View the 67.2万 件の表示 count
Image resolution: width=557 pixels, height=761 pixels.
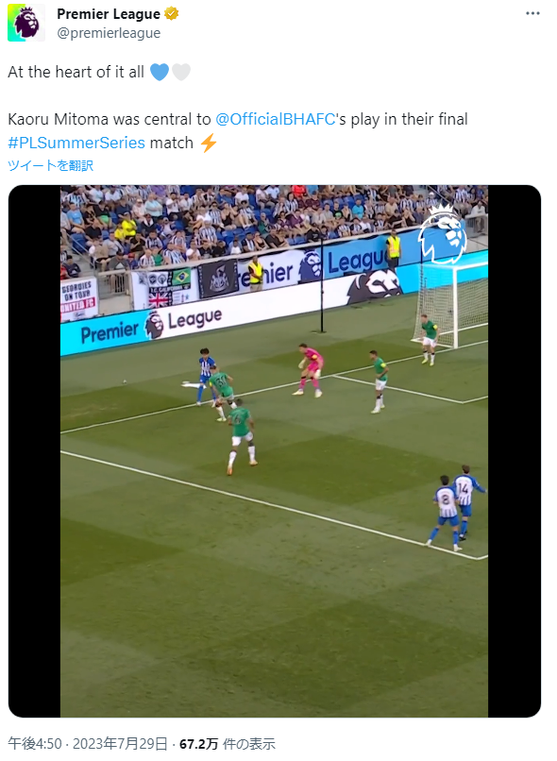click(228, 743)
